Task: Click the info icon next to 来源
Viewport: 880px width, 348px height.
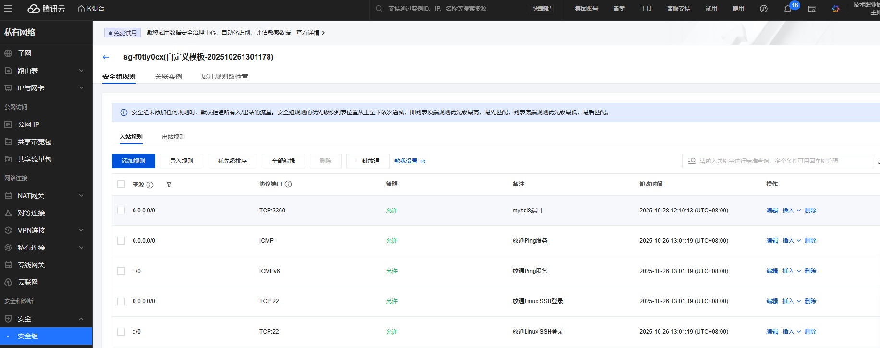Action: coord(150,185)
